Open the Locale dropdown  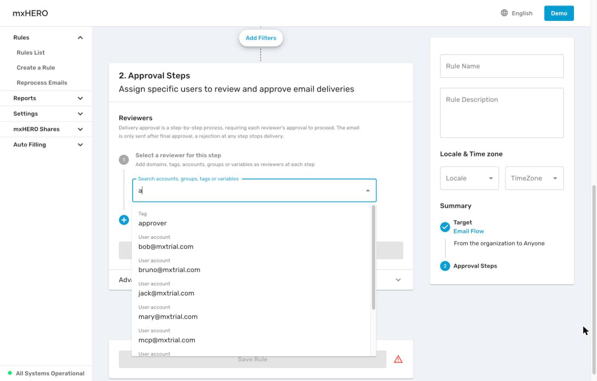click(470, 178)
